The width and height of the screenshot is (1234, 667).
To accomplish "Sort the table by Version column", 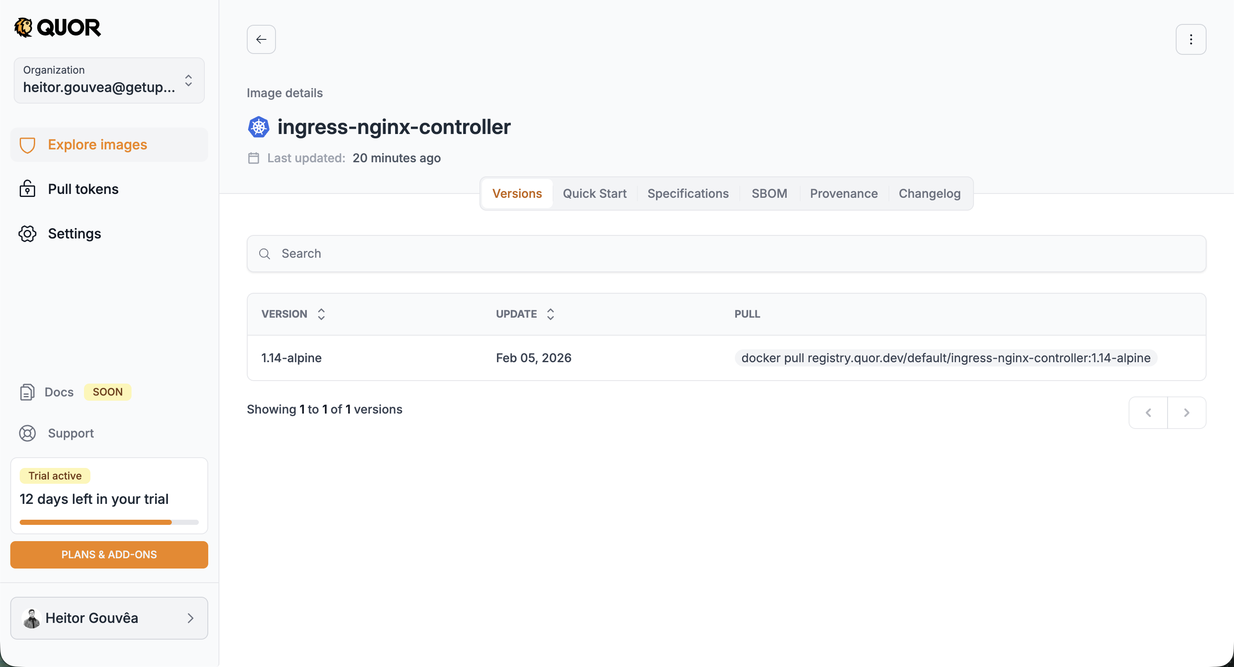I will (x=321, y=314).
